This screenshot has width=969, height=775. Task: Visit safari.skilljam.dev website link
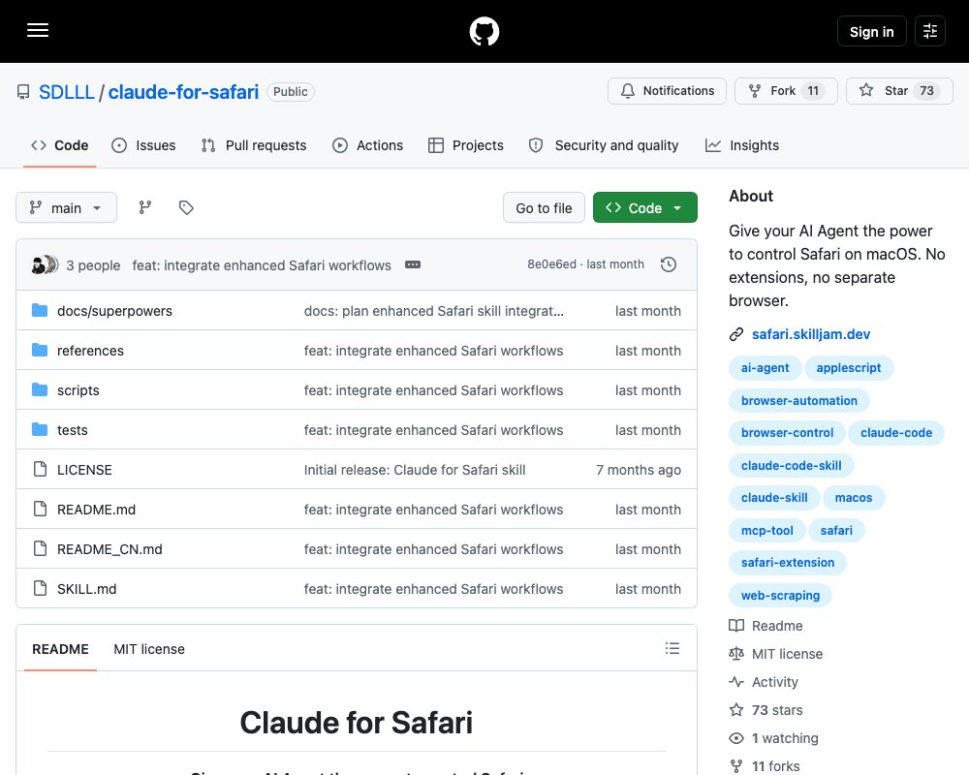click(811, 334)
